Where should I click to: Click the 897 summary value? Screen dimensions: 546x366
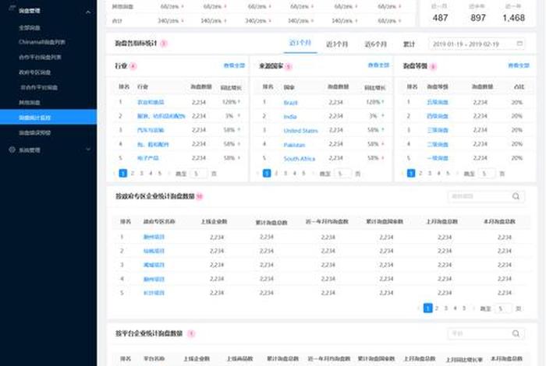(478, 18)
